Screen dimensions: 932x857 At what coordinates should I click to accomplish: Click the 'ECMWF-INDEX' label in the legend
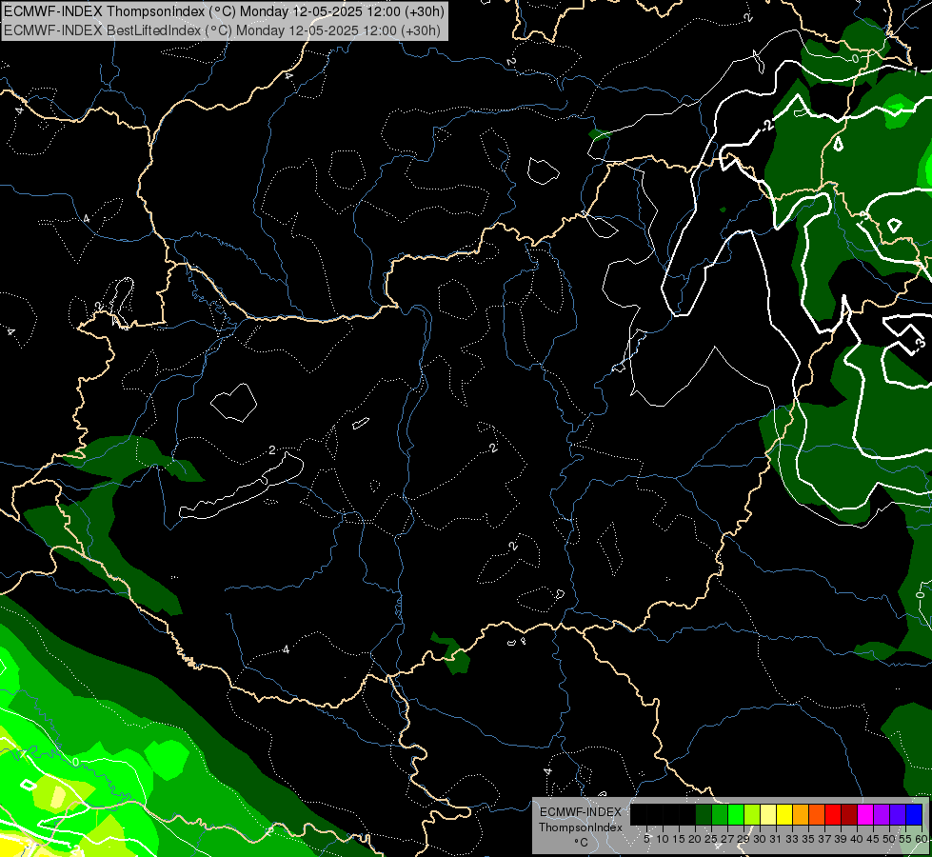[x=581, y=812]
